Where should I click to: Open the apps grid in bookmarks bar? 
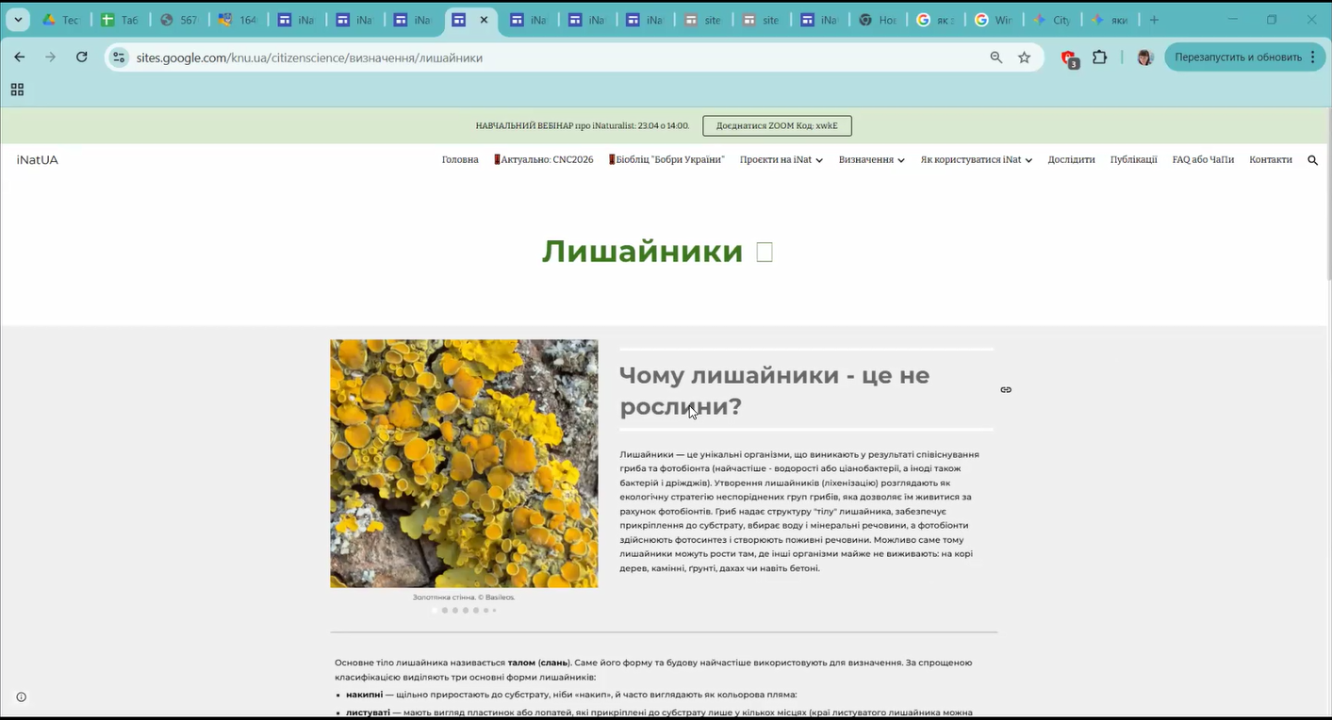(17, 90)
